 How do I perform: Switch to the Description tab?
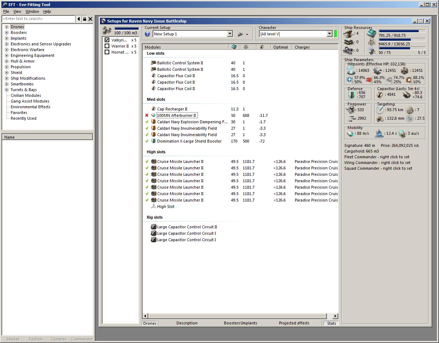pyautogui.click(x=187, y=323)
